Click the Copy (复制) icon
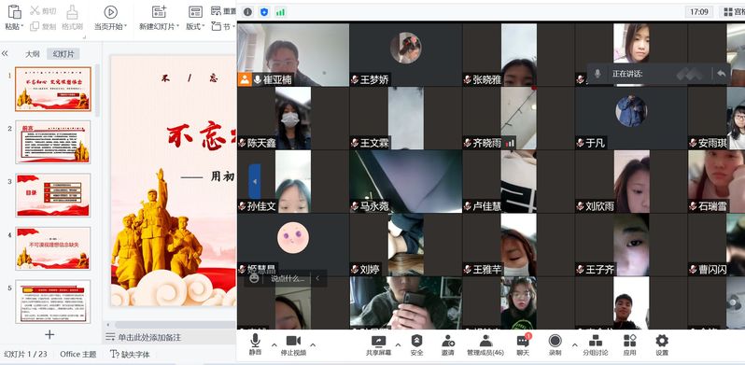The height and width of the screenshot is (365, 745). click(x=35, y=26)
